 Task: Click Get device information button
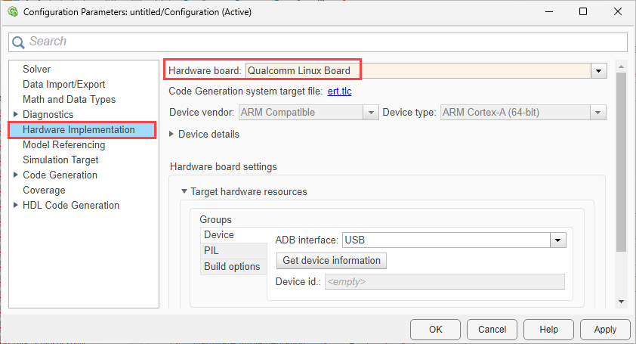click(x=332, y=261)
